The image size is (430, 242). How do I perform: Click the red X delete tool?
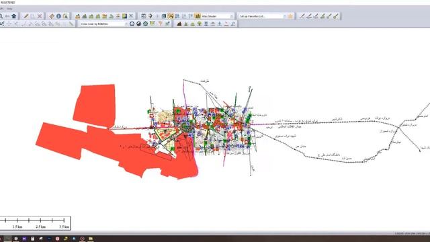[40, 16]
